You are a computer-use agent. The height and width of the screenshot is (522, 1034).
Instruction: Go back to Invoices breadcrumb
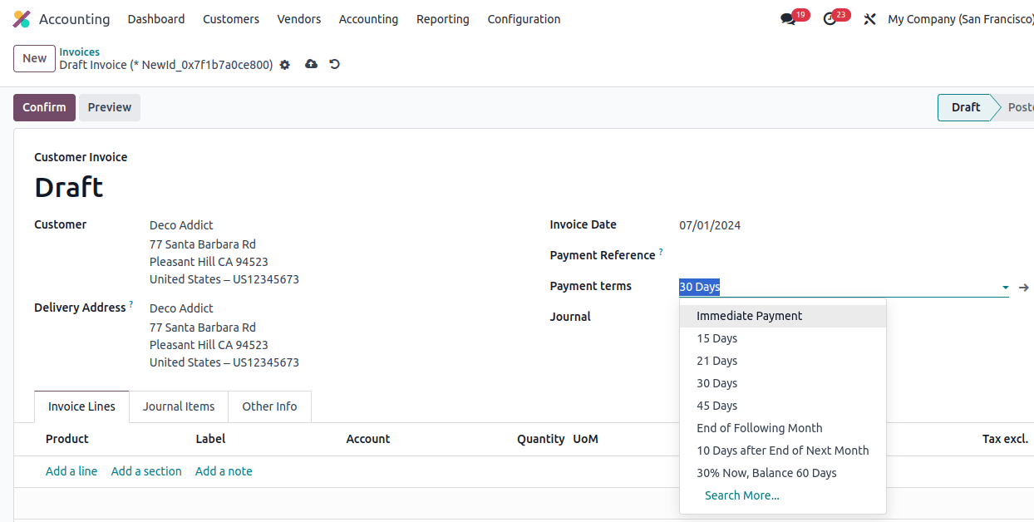[80, 52]
